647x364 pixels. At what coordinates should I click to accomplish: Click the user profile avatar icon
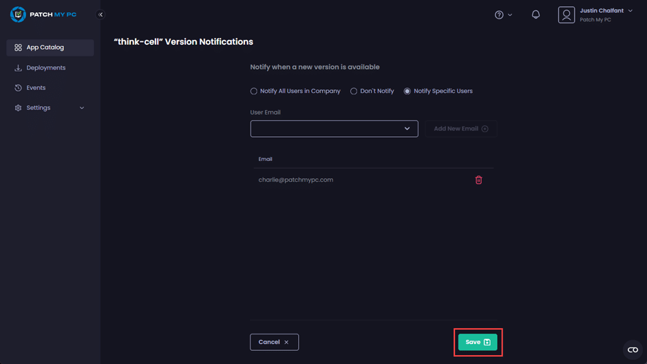566,14
